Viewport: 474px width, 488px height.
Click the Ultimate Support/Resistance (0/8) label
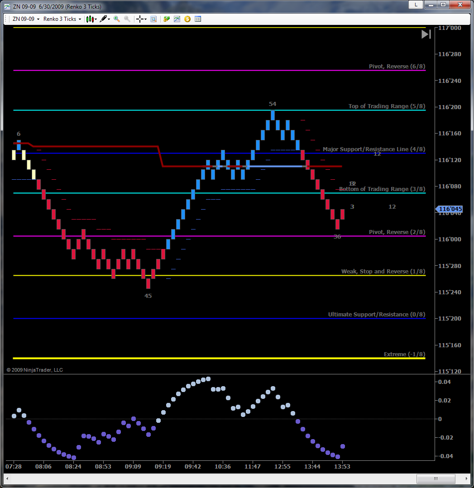pos(377,314)
